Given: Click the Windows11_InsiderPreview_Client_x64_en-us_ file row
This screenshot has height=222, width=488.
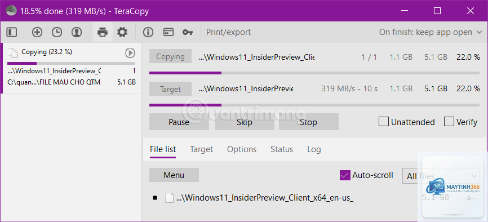Looking at the screenshot, I should tap(314, 198).
